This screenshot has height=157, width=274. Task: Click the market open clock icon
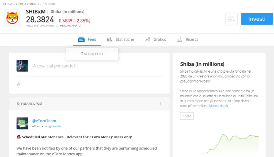point(57,26)
